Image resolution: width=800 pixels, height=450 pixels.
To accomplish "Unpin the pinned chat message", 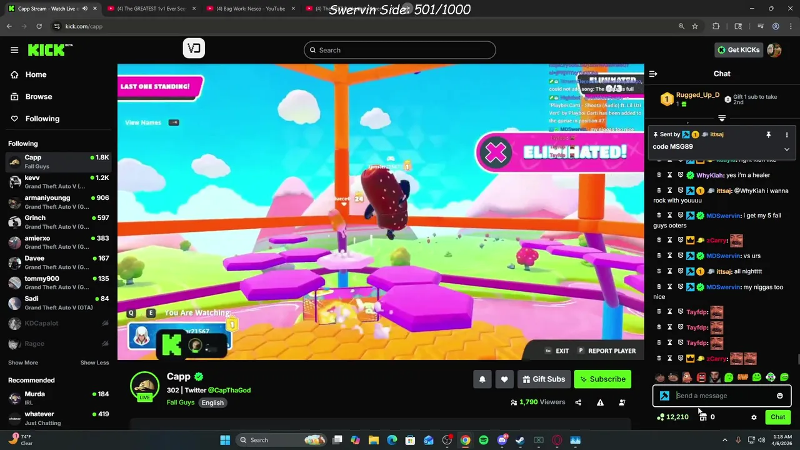I will click(768, 134).
